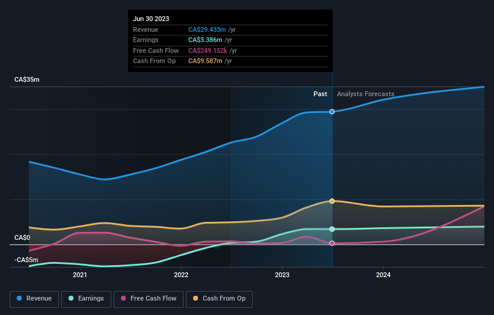494x315 pixels.
Task: Toggle the Cash From Op legend button
Action: tap(219, 299)
